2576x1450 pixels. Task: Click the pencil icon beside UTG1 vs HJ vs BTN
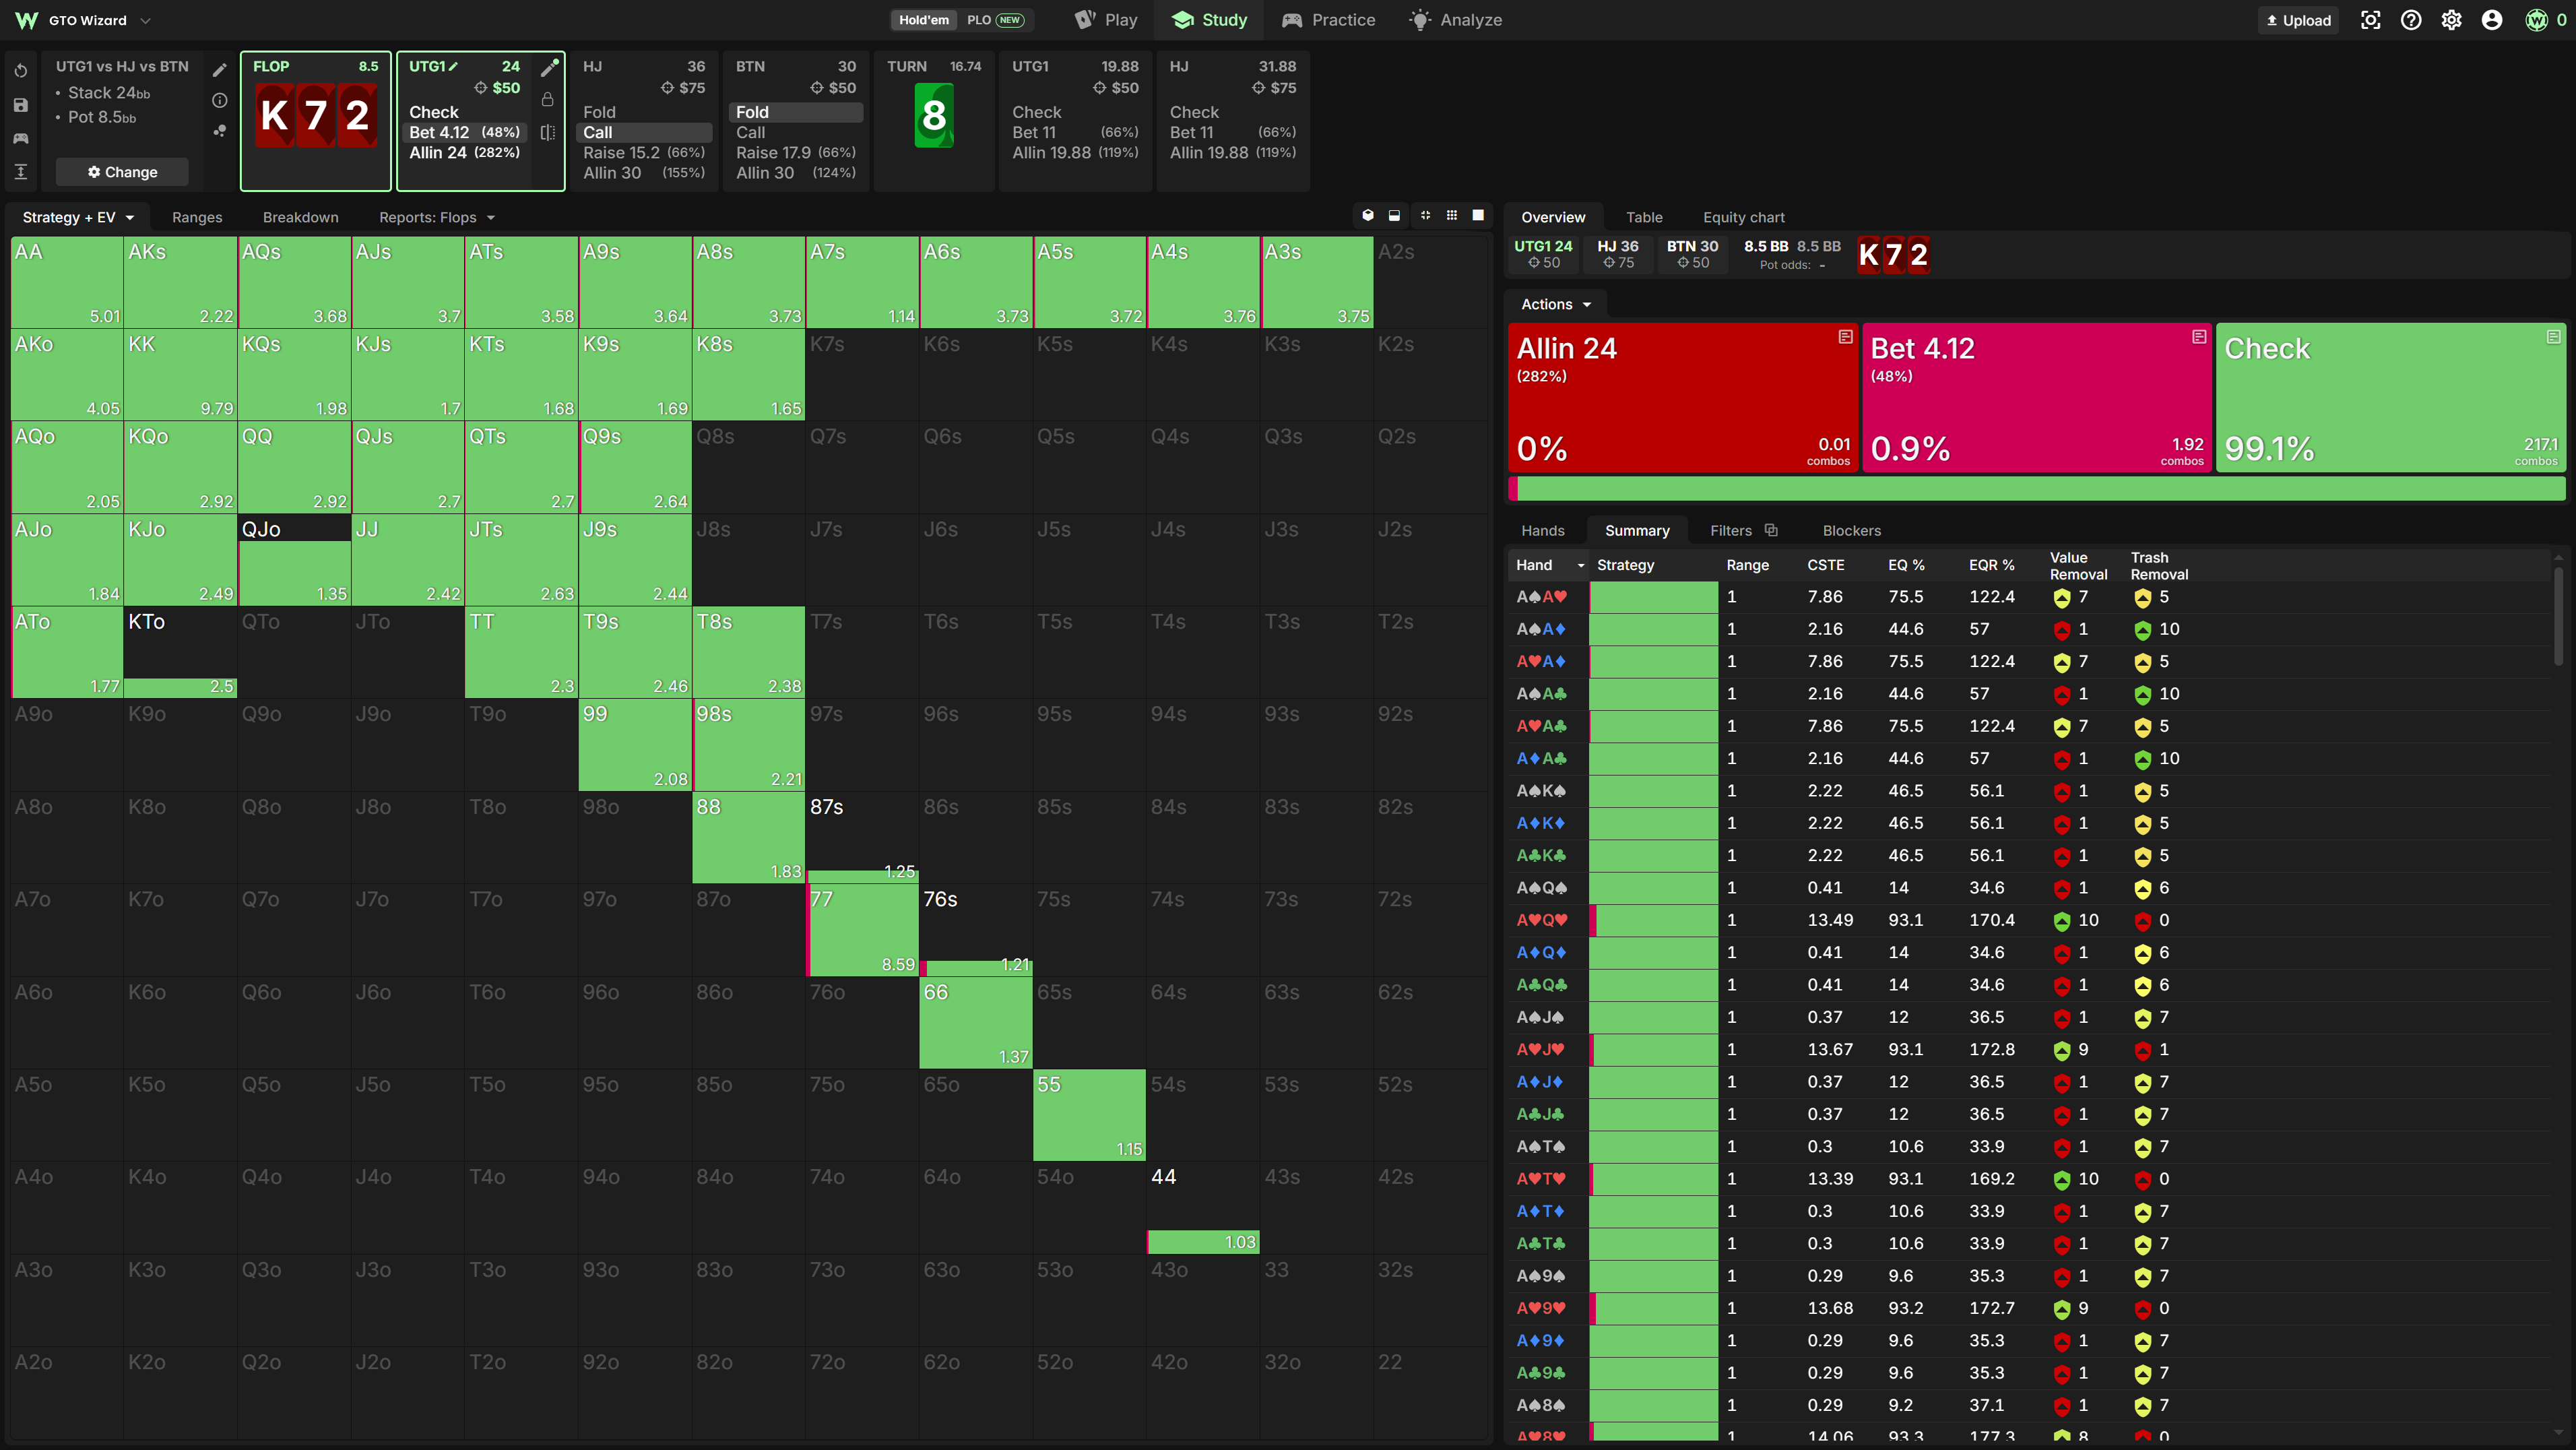(x=220, y=70)
